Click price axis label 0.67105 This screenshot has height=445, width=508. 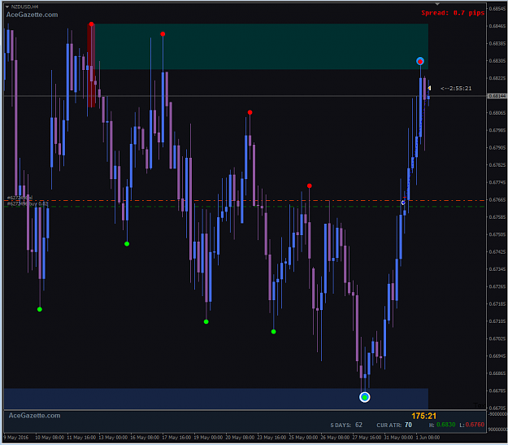pos(497,321)
